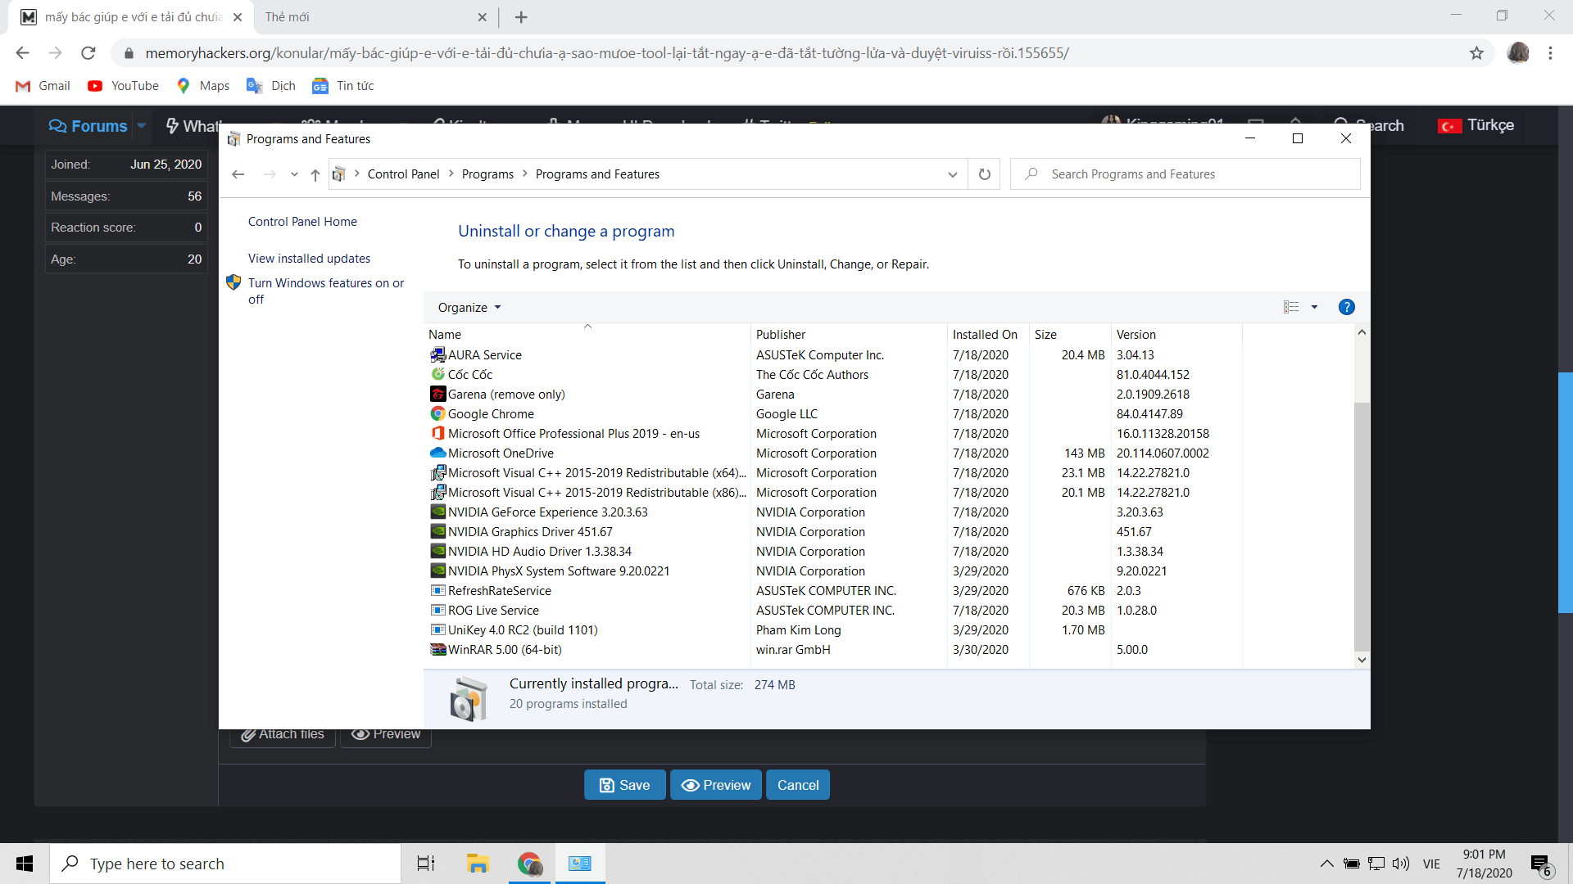Select NVIDIA PhysX System Software row
The height and width of the screenshot is (884, 1573).
(834, 571)
